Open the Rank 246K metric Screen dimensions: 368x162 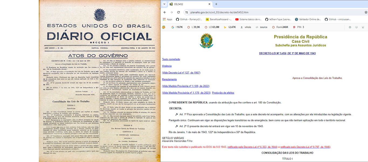click(280, 27)
